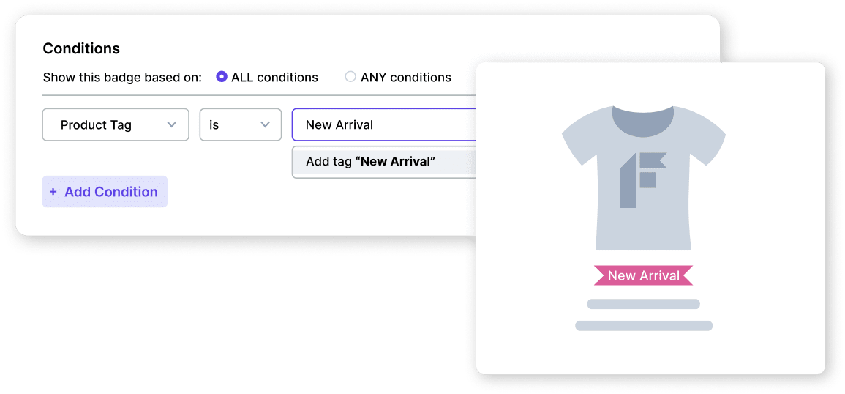The width and height of the screenshot is (845, 394).
Task: Click the chevron arrow in the "is" selector
Action: click(266, 124)
